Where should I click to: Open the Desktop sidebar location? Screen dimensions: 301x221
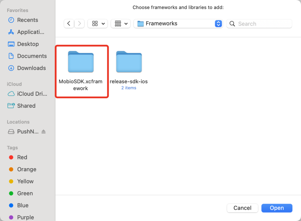pyautogui.click(x=28, y=44)
